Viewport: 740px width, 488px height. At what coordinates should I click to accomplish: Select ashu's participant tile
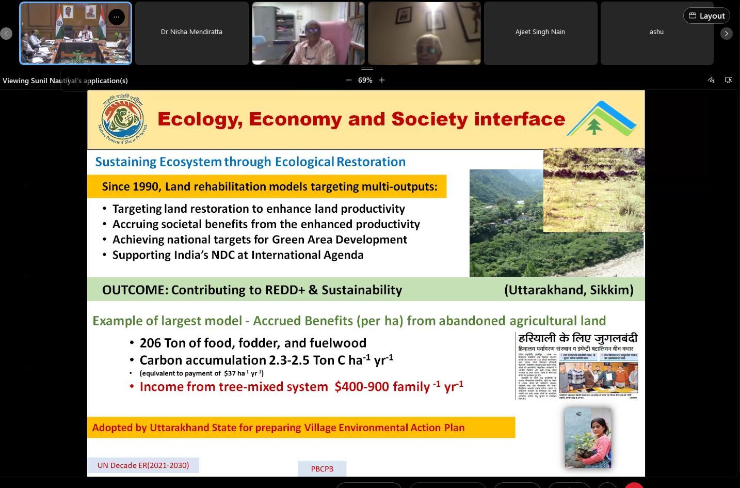pos(656,33)
